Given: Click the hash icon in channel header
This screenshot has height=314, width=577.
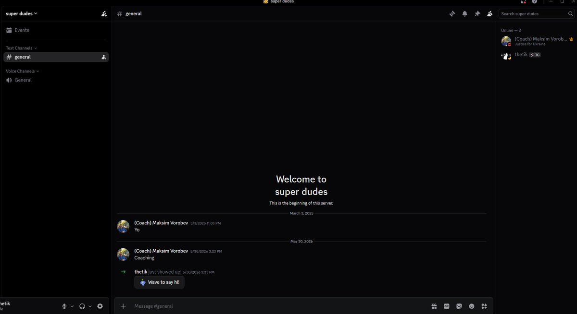Looking at the screenshot, I should (x=120, y=14).
